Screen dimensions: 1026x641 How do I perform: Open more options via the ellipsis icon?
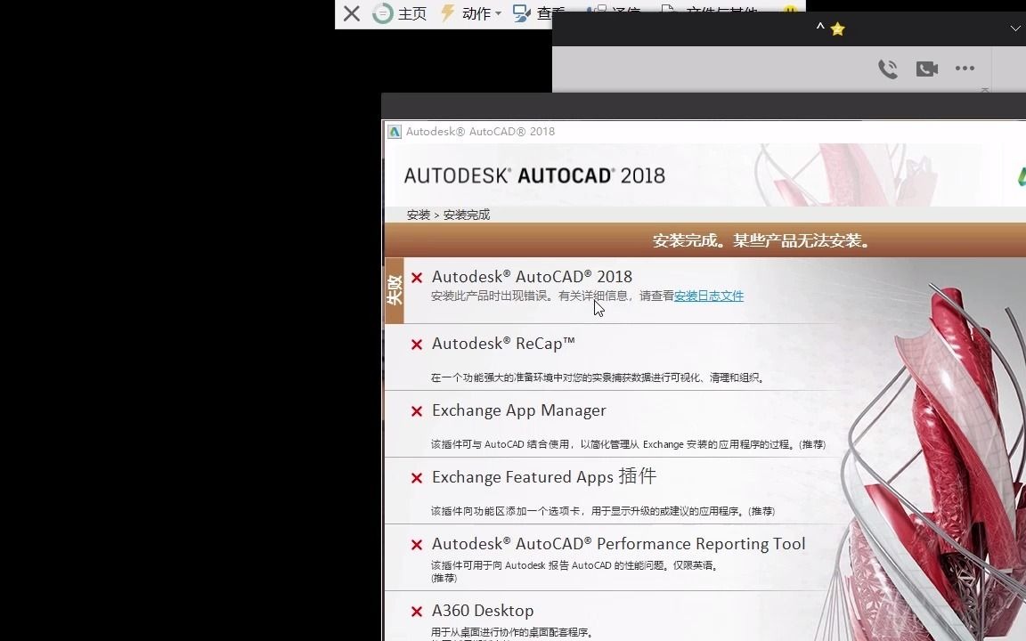coord(965,69)
